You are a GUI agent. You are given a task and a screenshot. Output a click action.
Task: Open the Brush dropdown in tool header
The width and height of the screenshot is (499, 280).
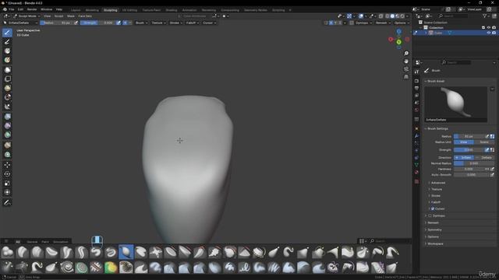pyautogui.click(x=141, y=23)
